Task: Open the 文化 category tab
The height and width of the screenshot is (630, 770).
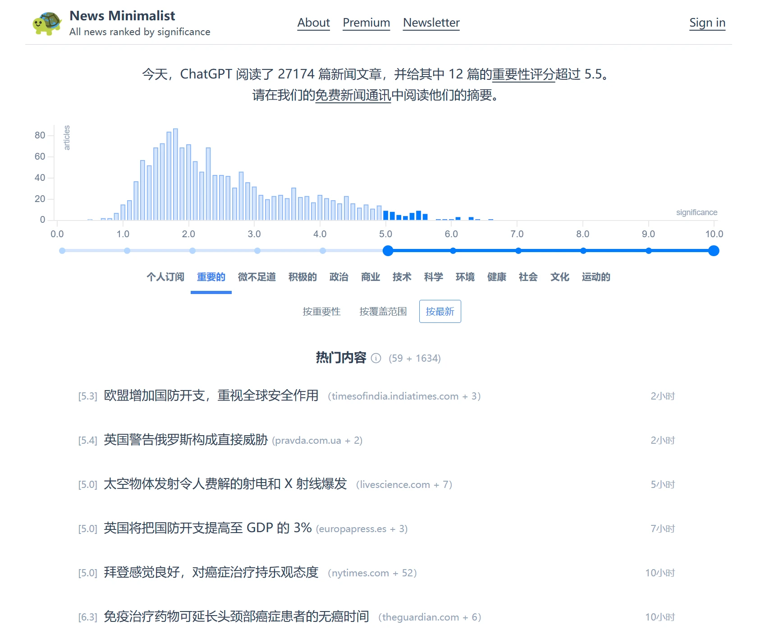Action: coord(560,277)
